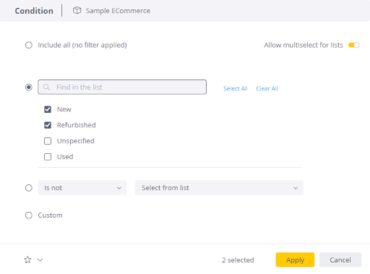Select the Custom radio button
Screen dimensions: 370x274
click(x=29, y=215)
